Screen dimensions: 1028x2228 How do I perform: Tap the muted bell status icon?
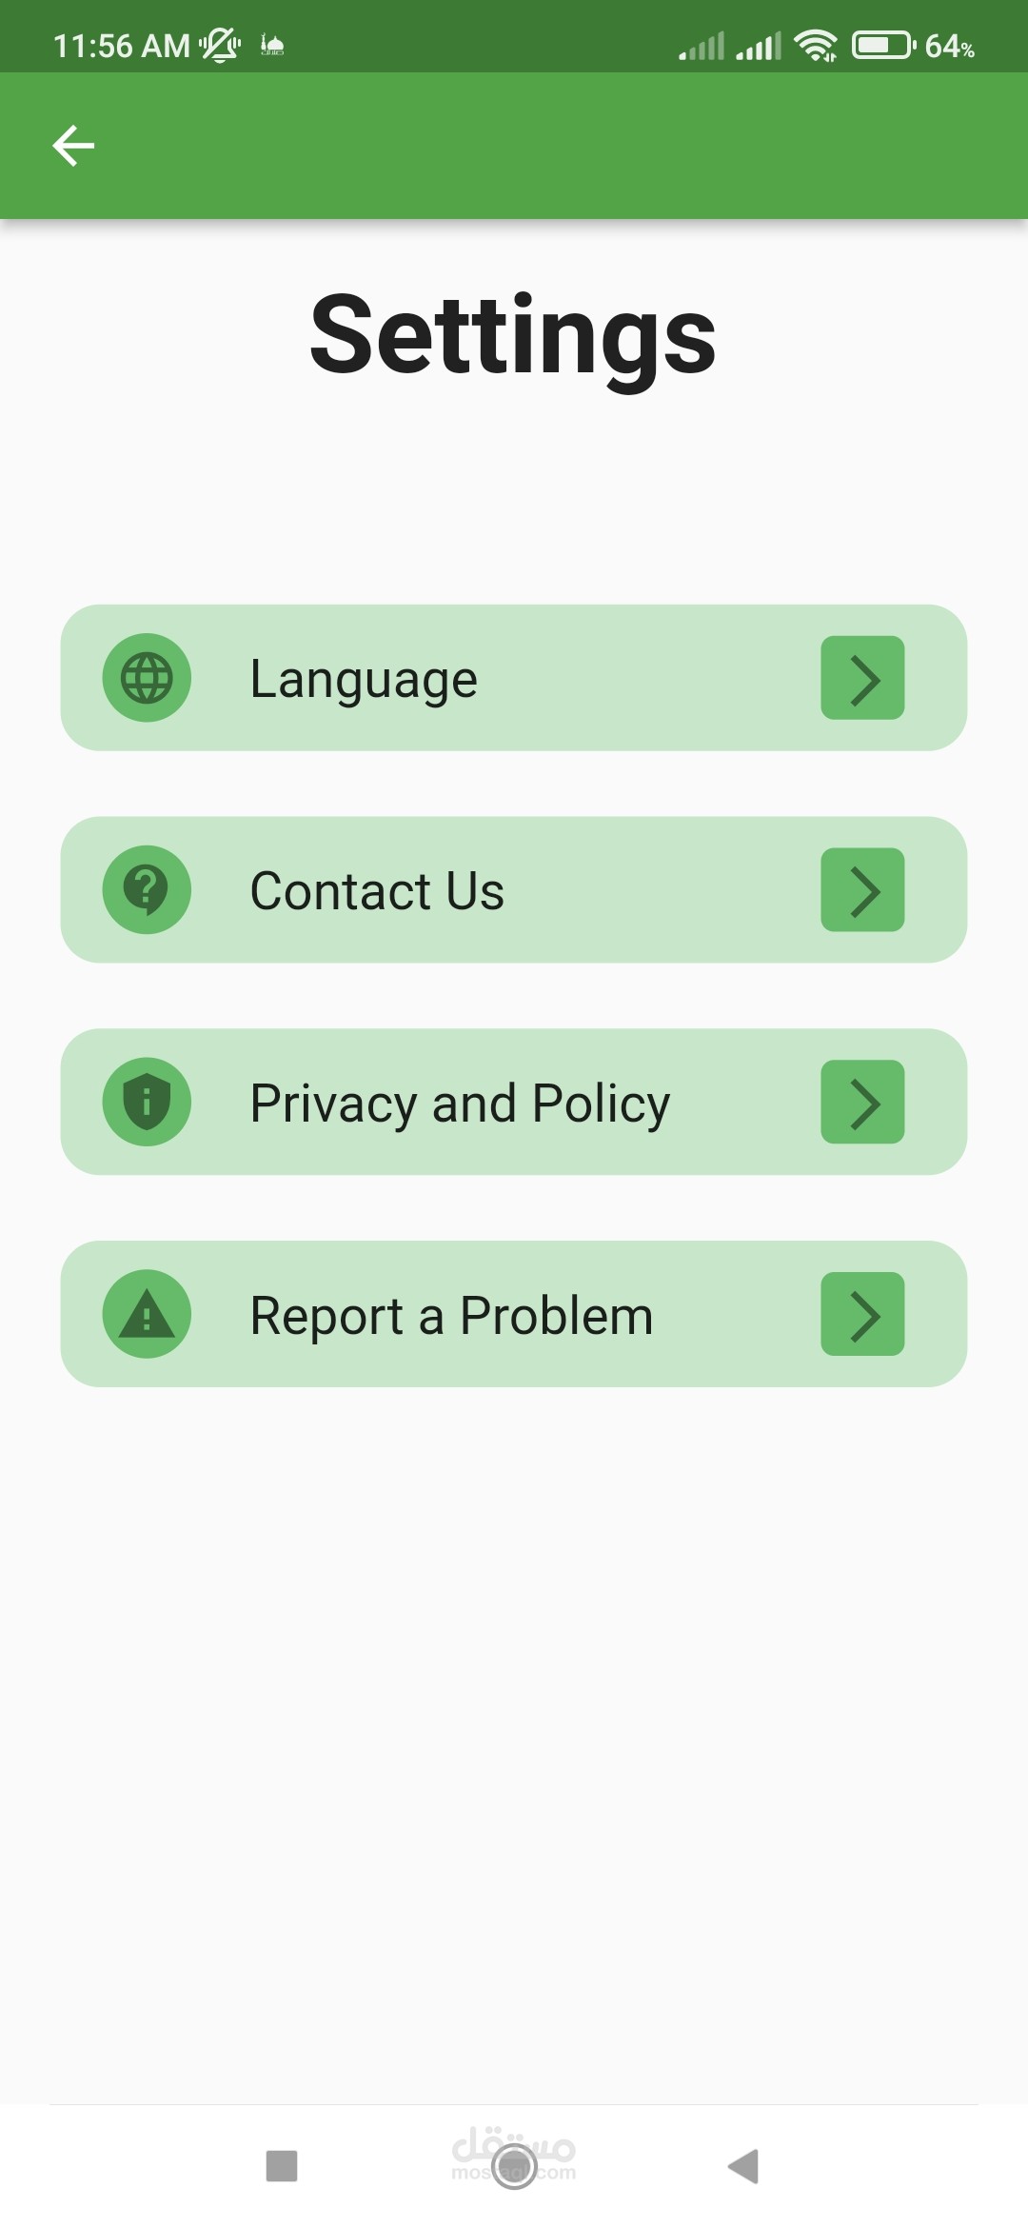click(221, 45)
